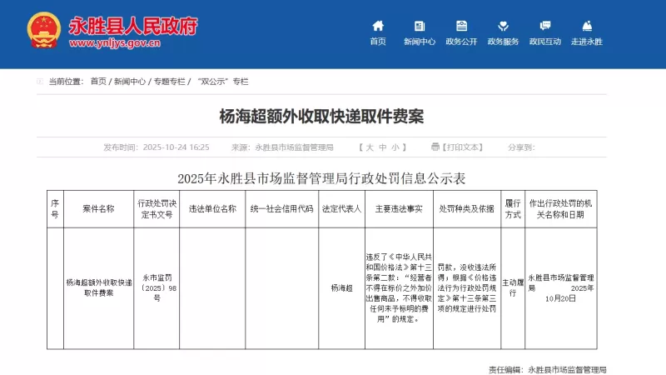Go to 首页 in the breadcrumb

[98, 82]
